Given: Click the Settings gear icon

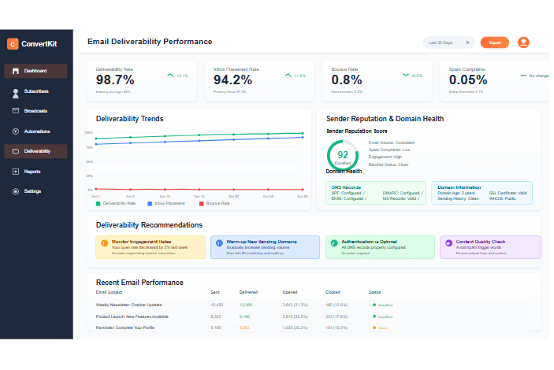Looking at the screenshot, I should click(x=15, y=191).
